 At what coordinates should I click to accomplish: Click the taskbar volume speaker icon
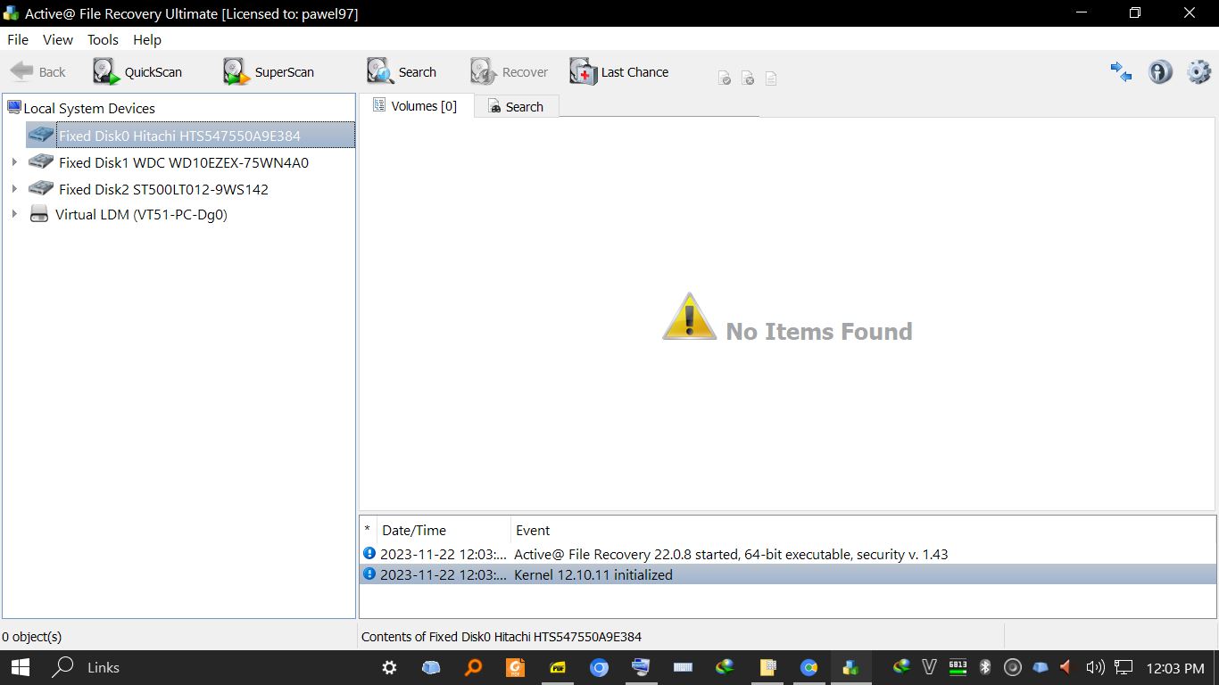click(1094, 667)
